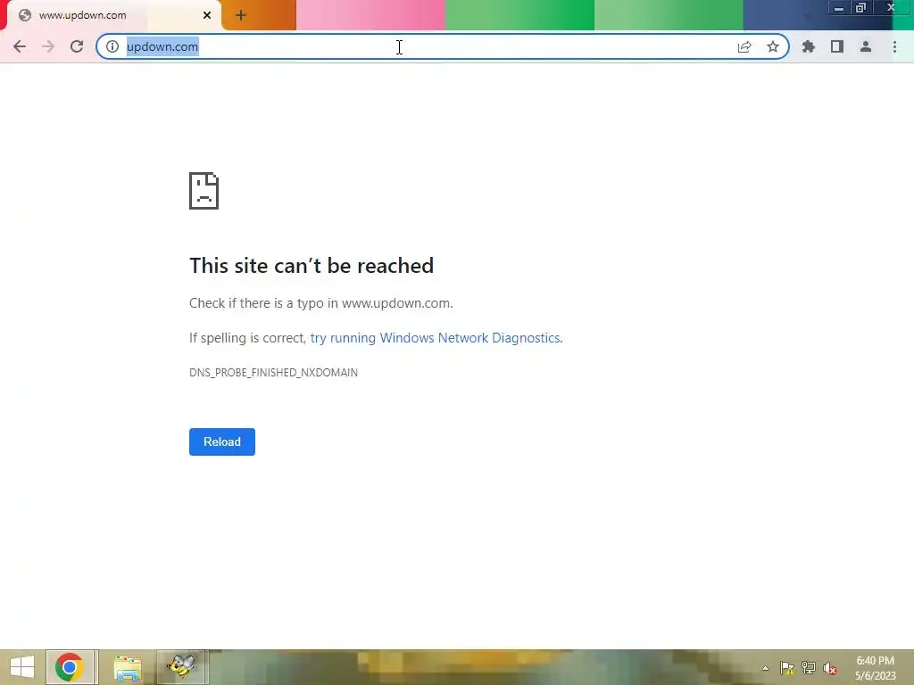
Task: Restore down the Chrome window
Action: pos(861,7)
